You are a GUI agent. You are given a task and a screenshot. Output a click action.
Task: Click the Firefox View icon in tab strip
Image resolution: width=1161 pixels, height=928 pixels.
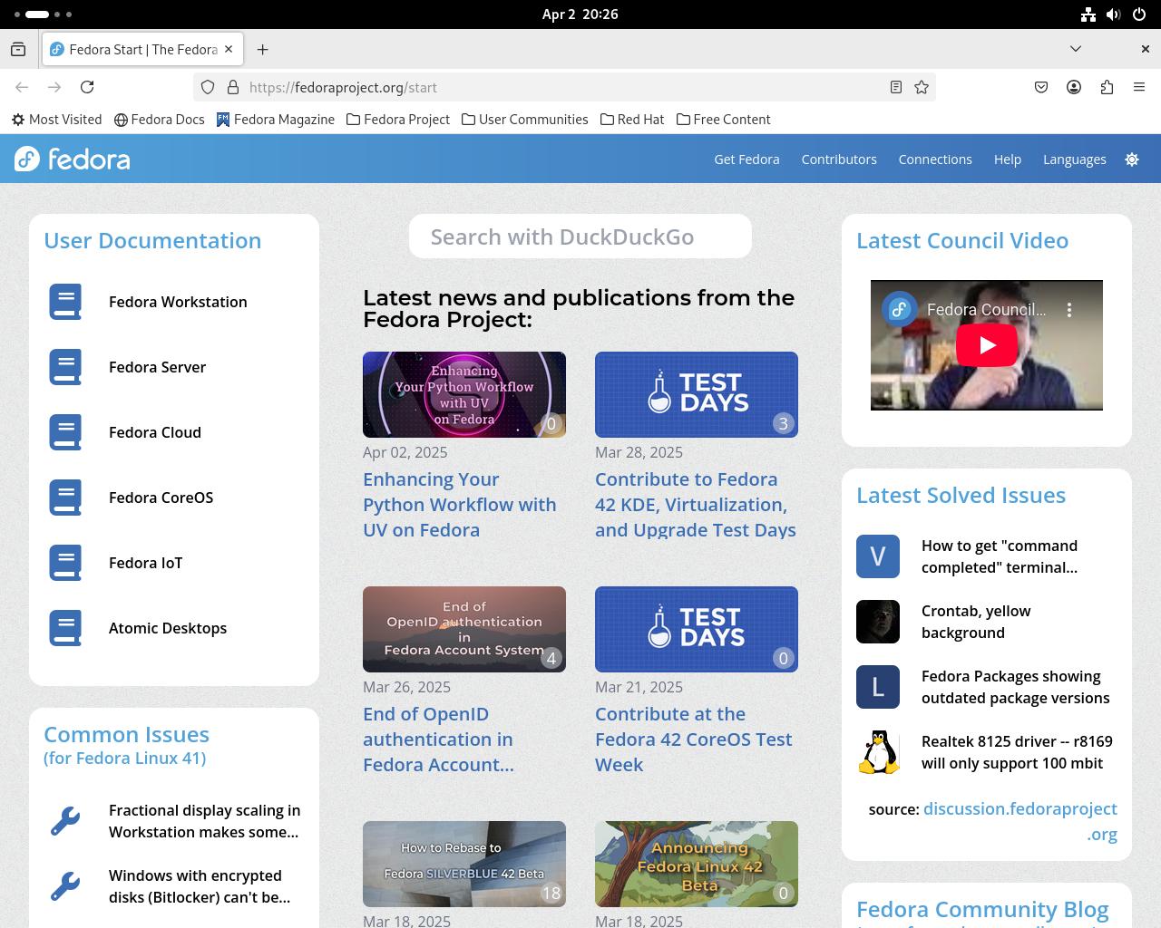[18, 49]
